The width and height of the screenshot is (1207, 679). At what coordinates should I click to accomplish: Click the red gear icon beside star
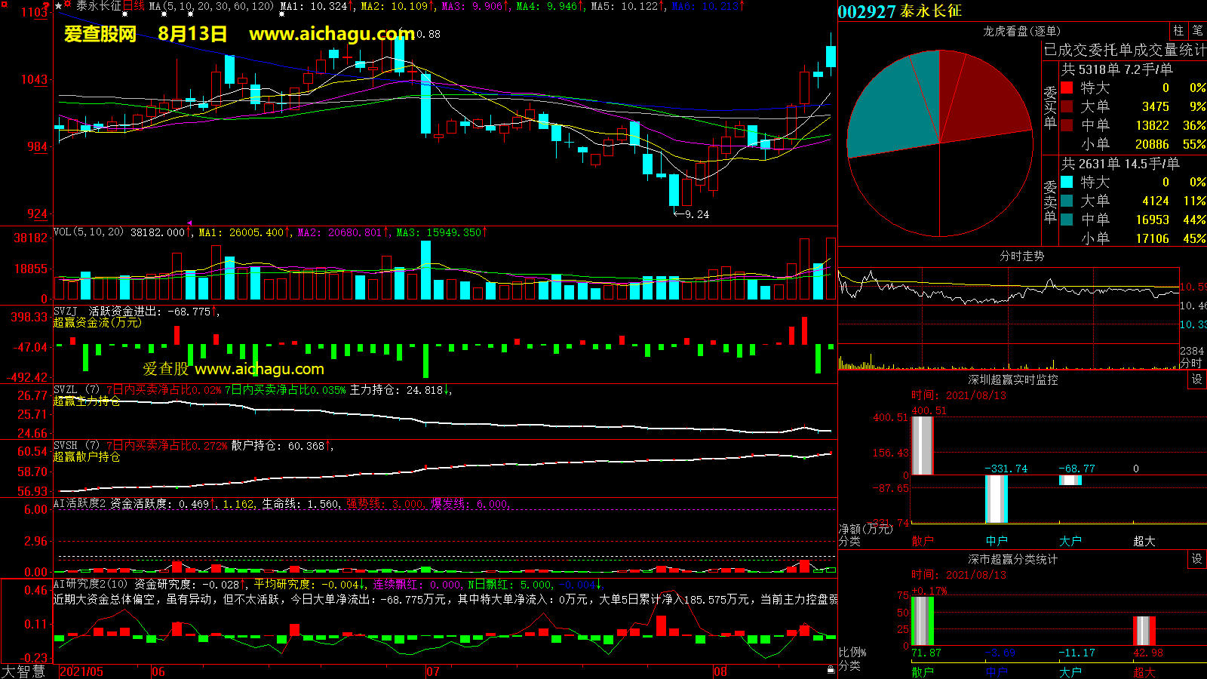point(68,5)
